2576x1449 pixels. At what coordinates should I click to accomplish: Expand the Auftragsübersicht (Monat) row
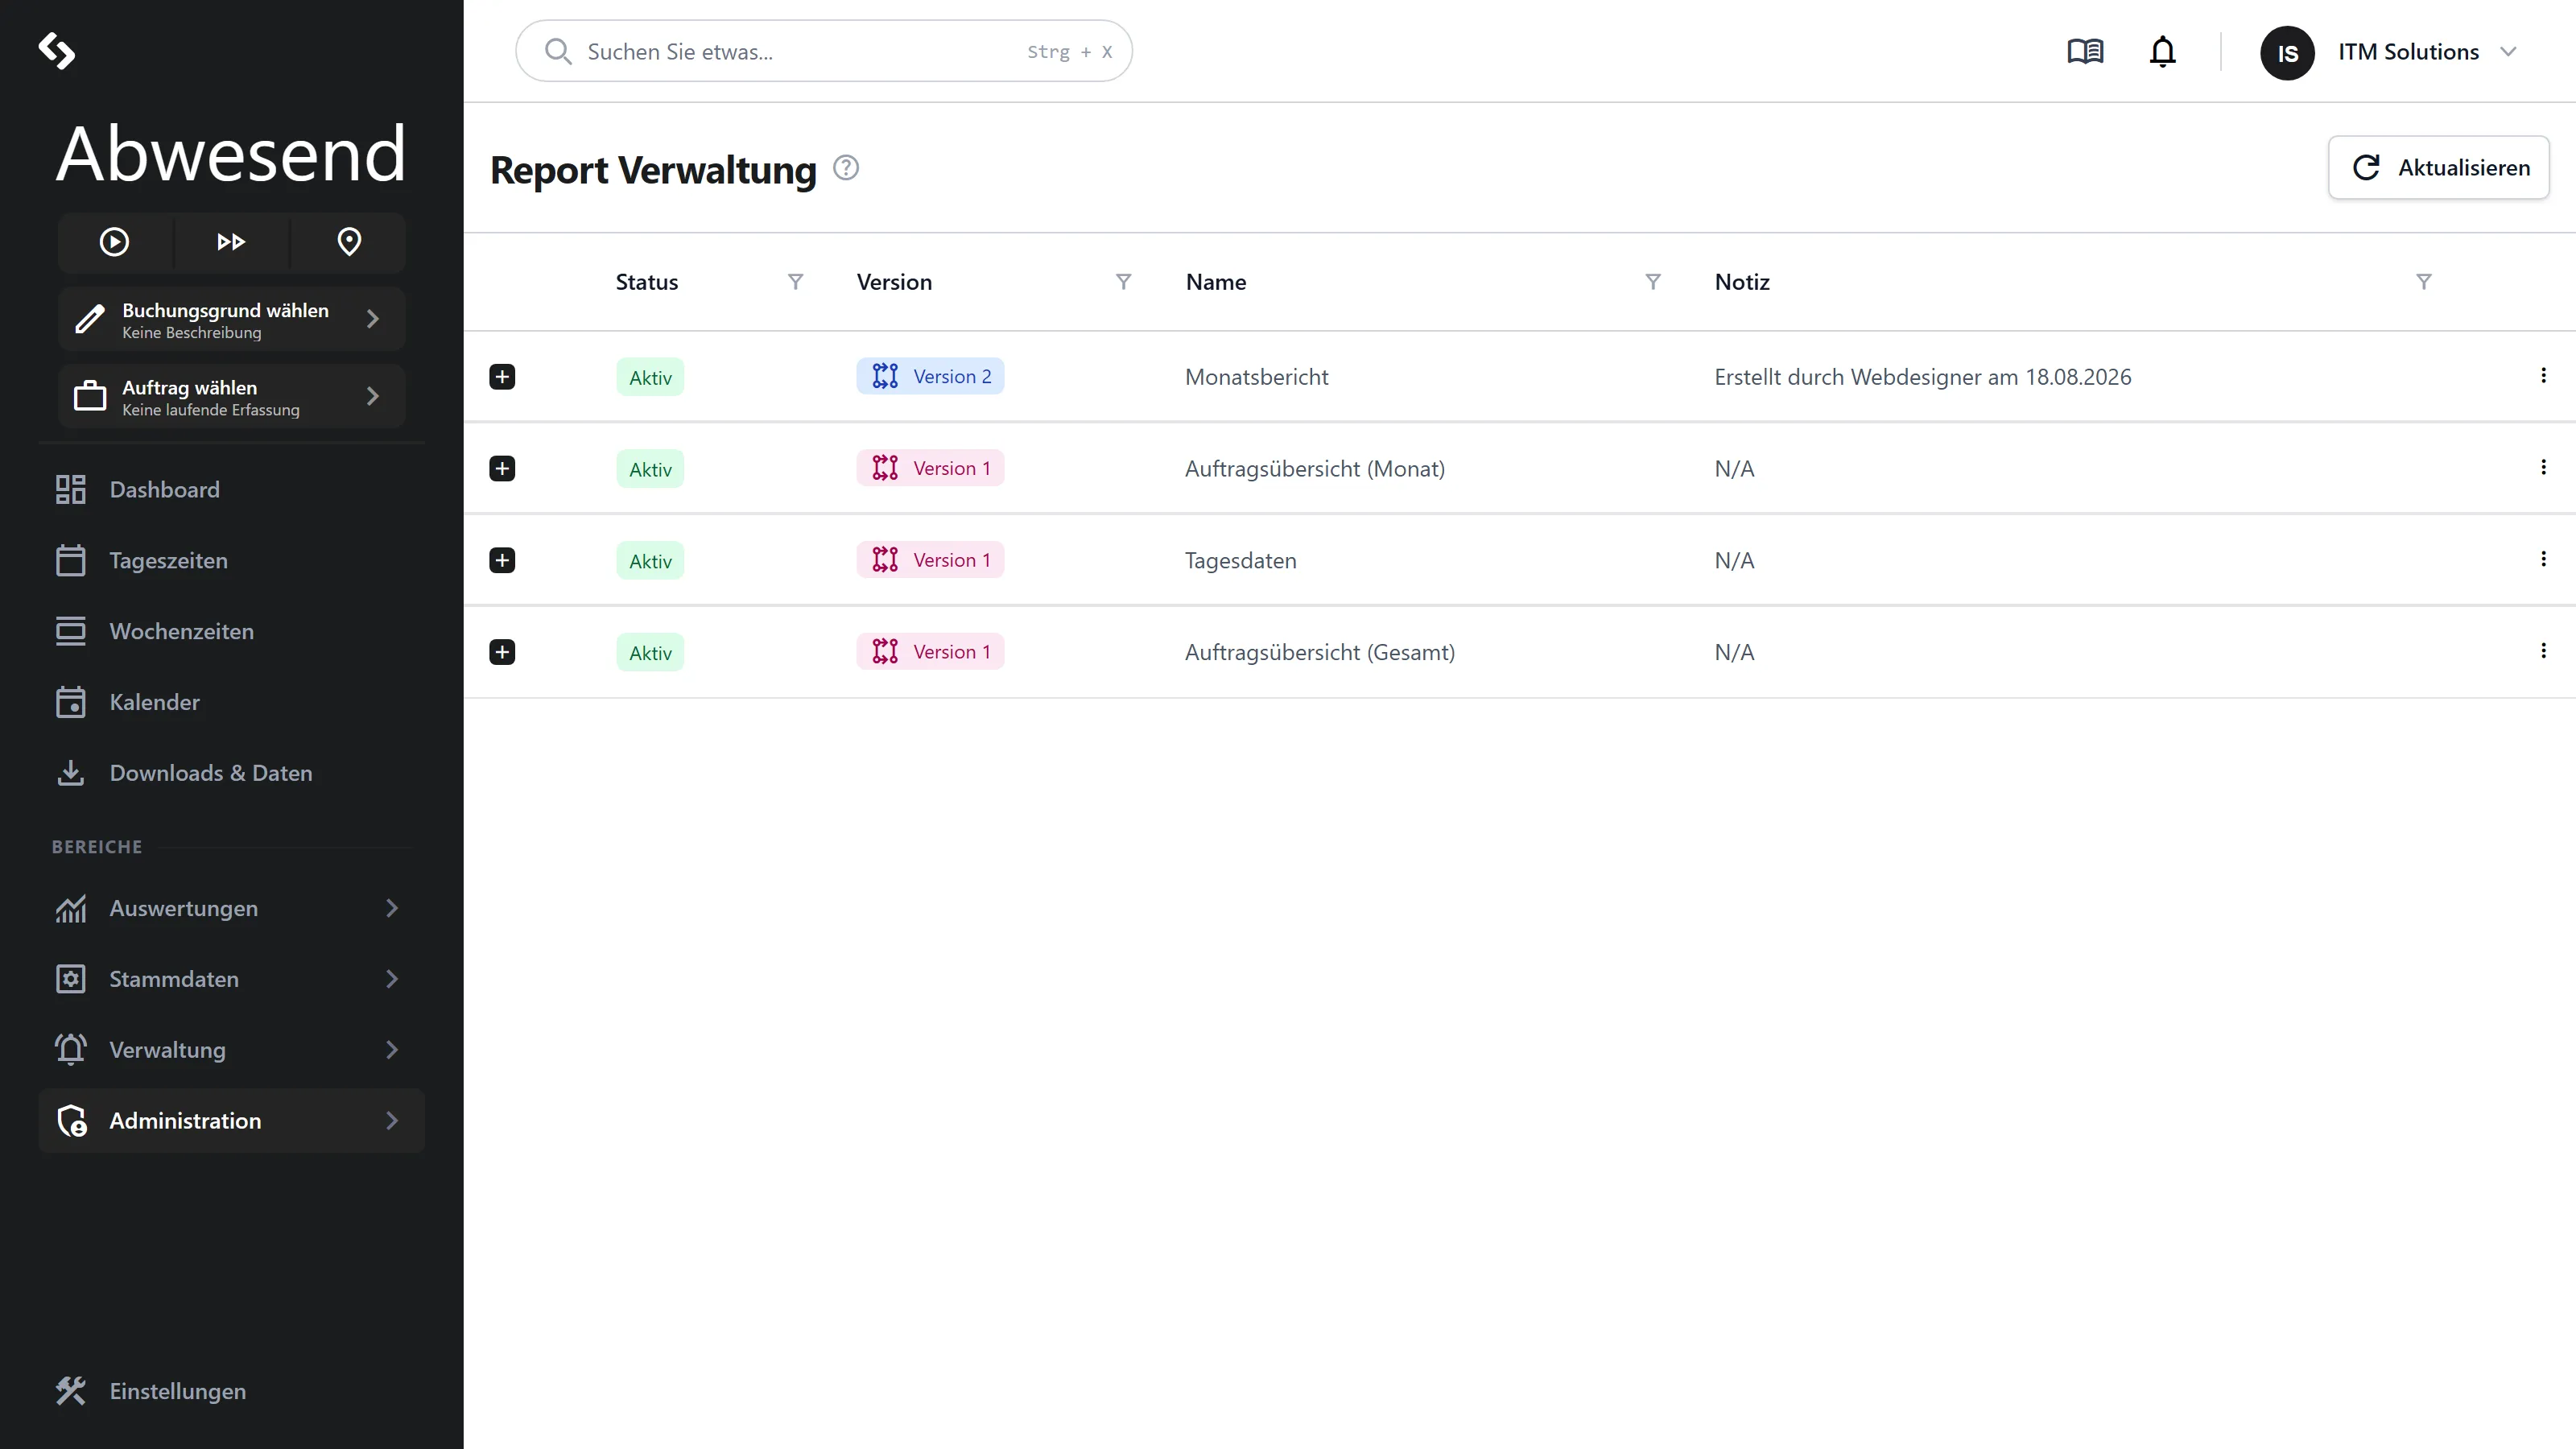click(x=502, y=469)
